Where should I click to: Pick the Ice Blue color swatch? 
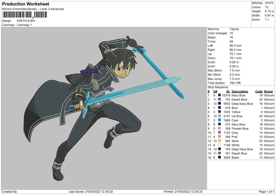[x=219, y=116]
